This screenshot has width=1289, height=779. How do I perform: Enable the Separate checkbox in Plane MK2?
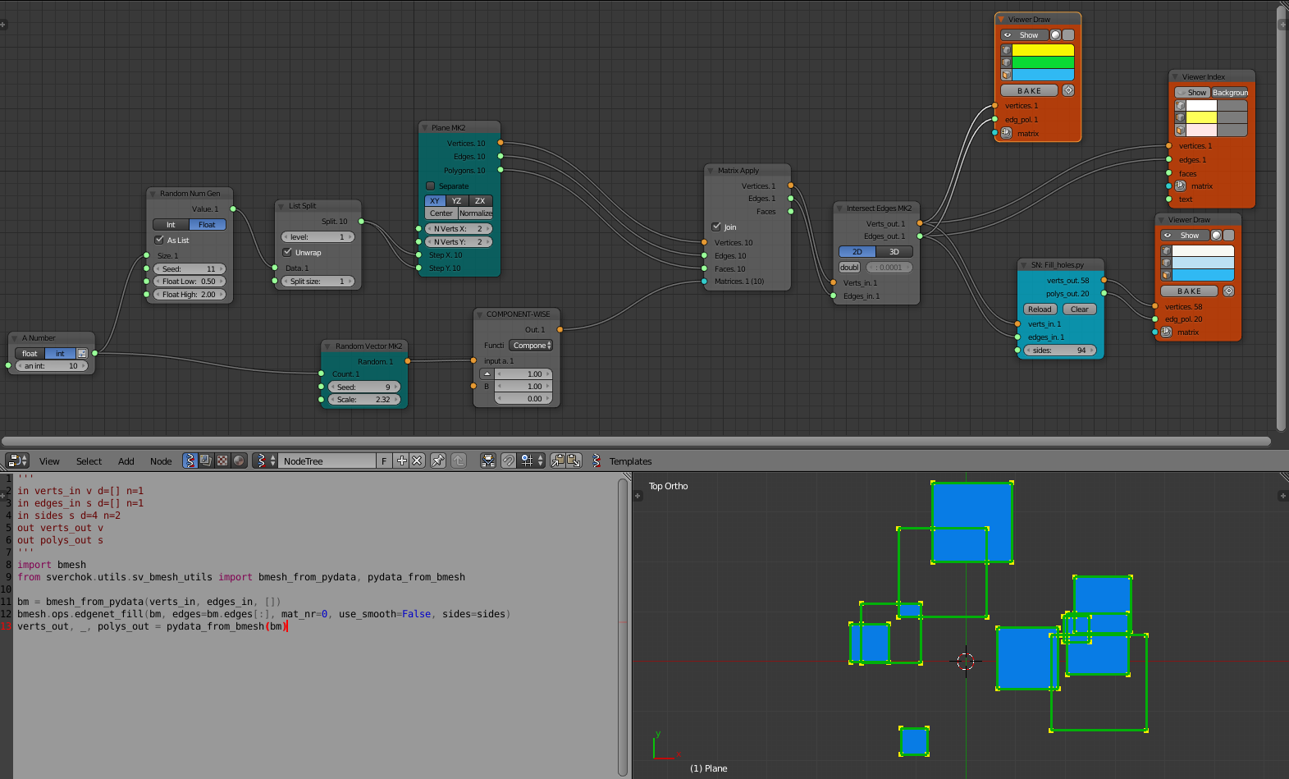click(430, 186)
